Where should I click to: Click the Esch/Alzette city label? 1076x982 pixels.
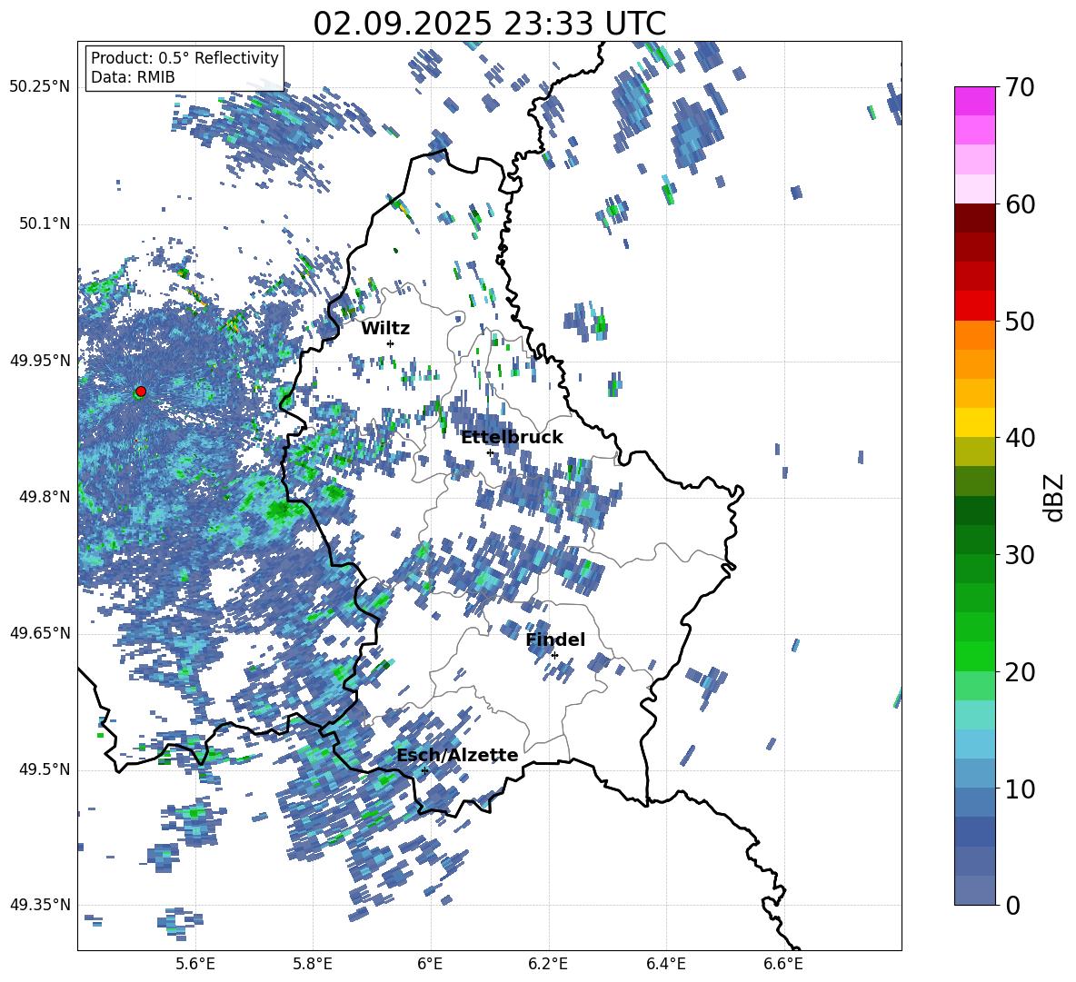coord(457,755)
